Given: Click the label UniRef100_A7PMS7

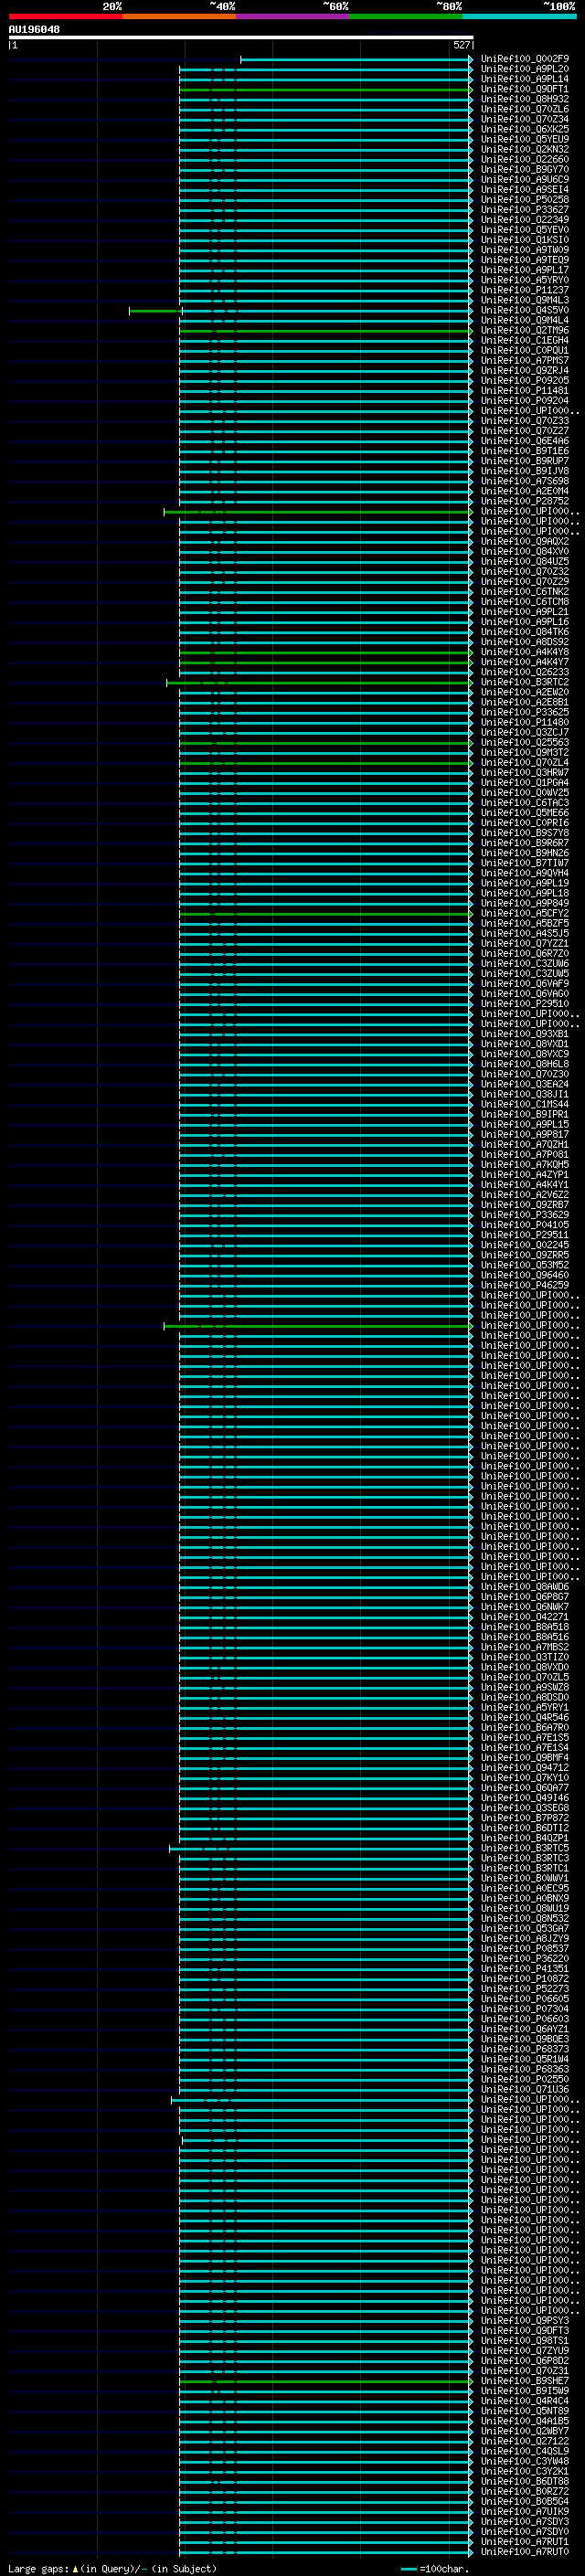Looking at the screenshot, I should [x=524, y=360].
